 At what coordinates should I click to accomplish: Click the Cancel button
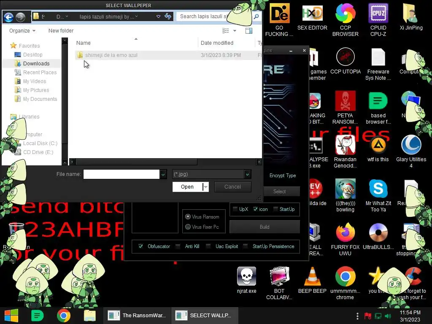point(232,187)
